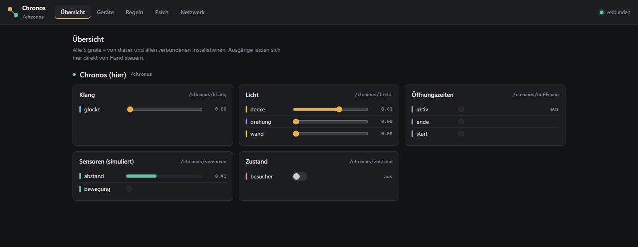Click the drehung signal label
Screen dimensions: 638x247
[261, 122]
